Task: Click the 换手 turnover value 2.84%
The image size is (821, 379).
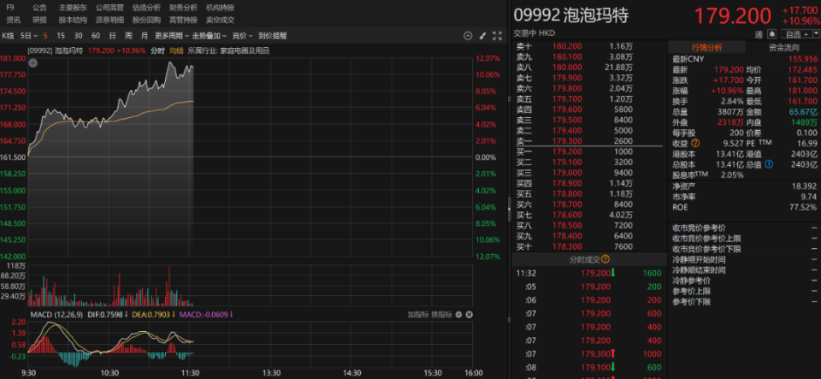Action: coord(733,101)
